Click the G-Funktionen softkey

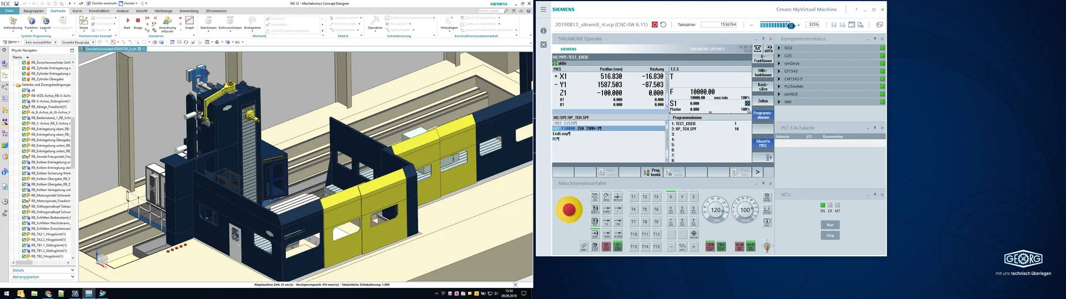point(763,59)
